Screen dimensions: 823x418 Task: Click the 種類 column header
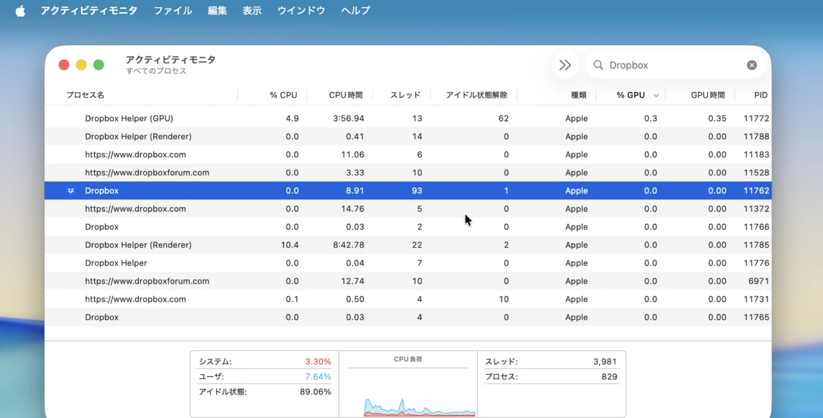pyautogui.click(x=577, y=95)
